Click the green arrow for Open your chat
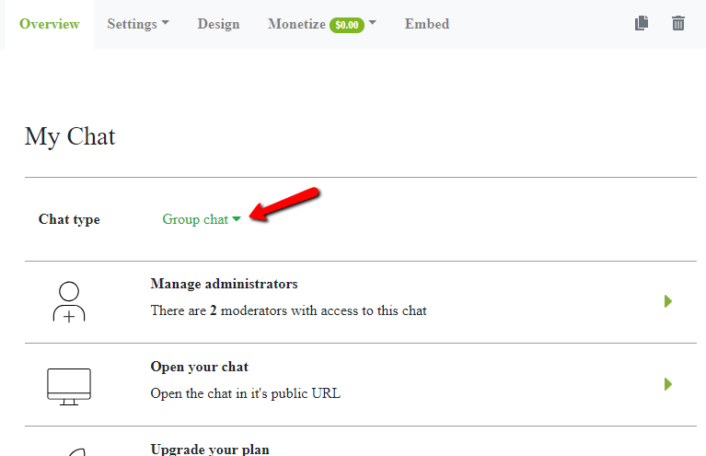 [668, 384]
